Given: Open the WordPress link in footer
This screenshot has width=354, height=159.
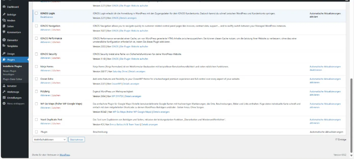Looking at the screenshot, I should click(65, 155).
